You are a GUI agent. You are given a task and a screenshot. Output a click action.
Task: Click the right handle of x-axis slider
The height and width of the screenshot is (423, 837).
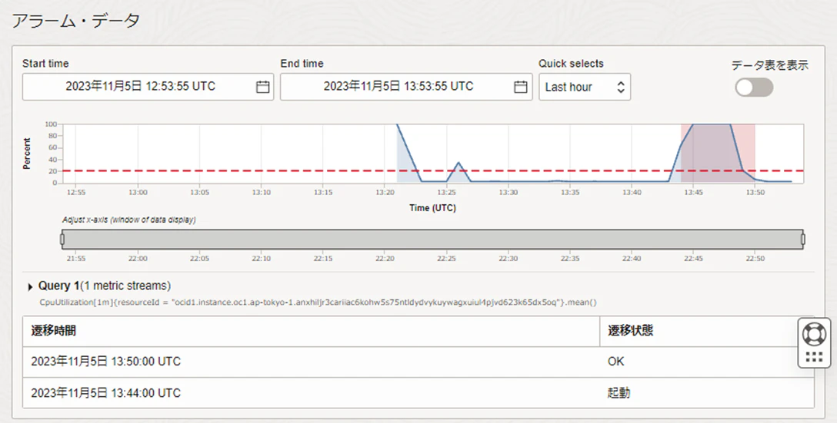[x=803, y=240]
